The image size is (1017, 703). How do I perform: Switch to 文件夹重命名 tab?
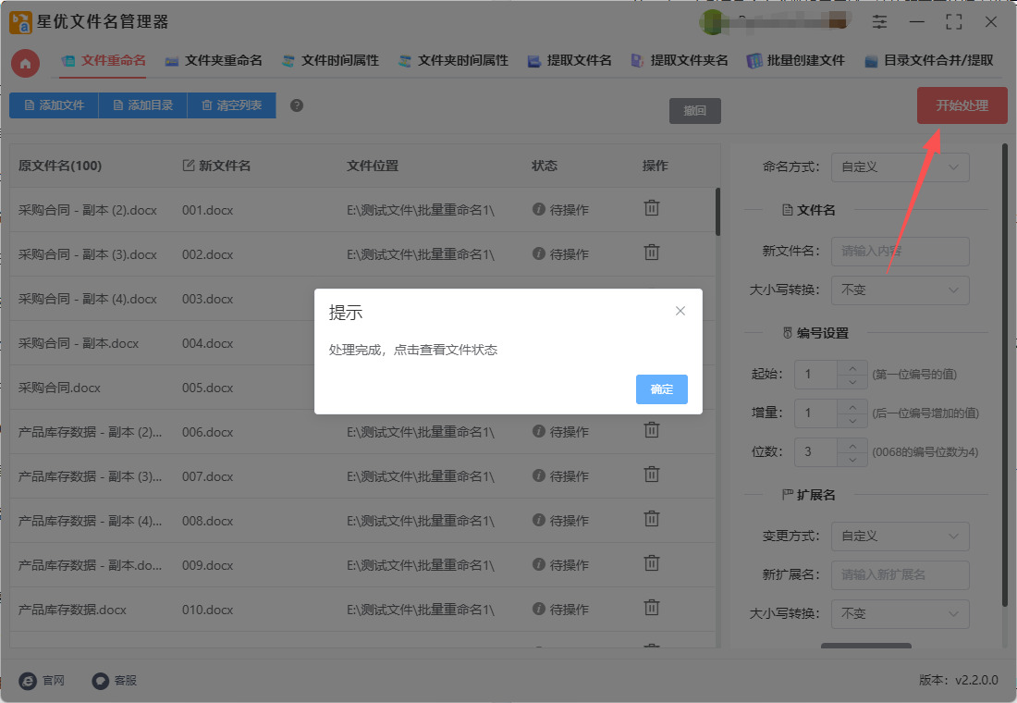(214, 61)
